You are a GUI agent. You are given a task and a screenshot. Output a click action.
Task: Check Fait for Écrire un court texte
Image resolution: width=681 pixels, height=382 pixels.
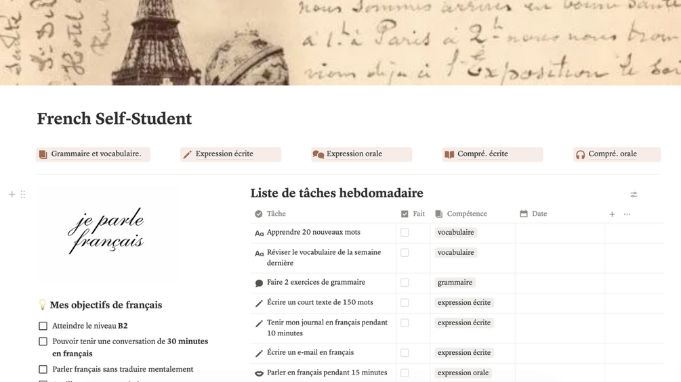tap(405, 303)
